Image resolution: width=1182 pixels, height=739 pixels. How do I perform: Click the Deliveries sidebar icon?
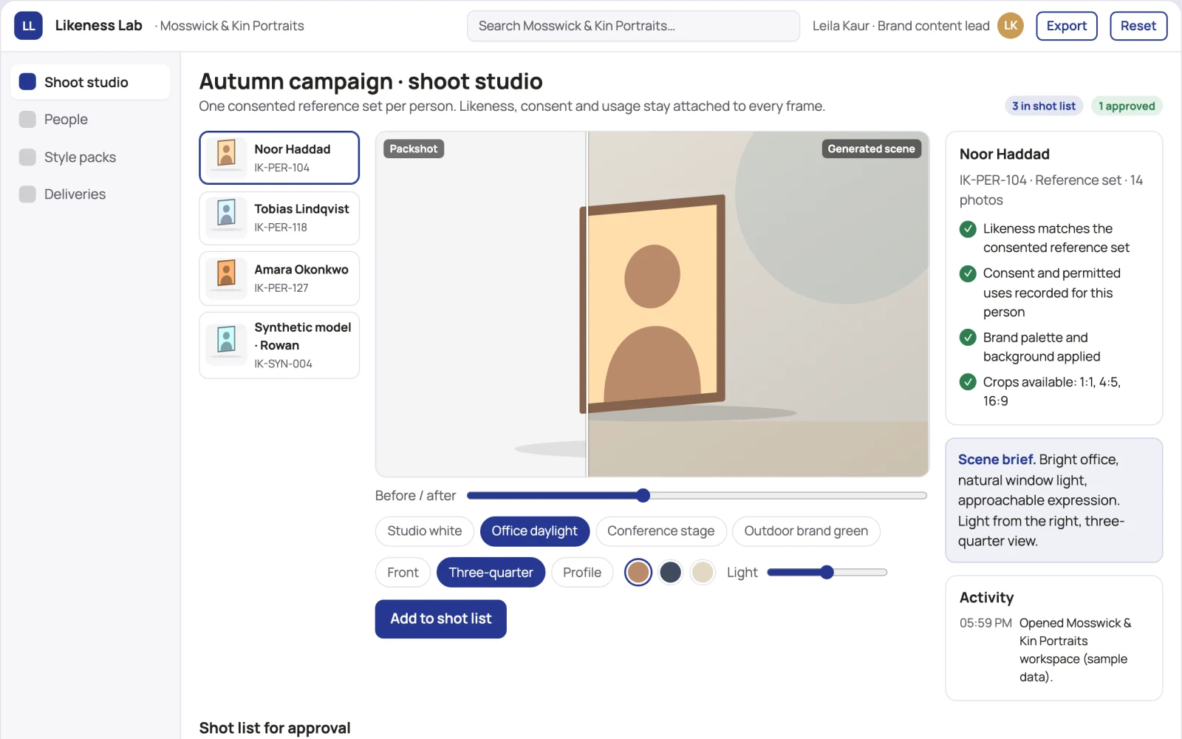point(27,194)
